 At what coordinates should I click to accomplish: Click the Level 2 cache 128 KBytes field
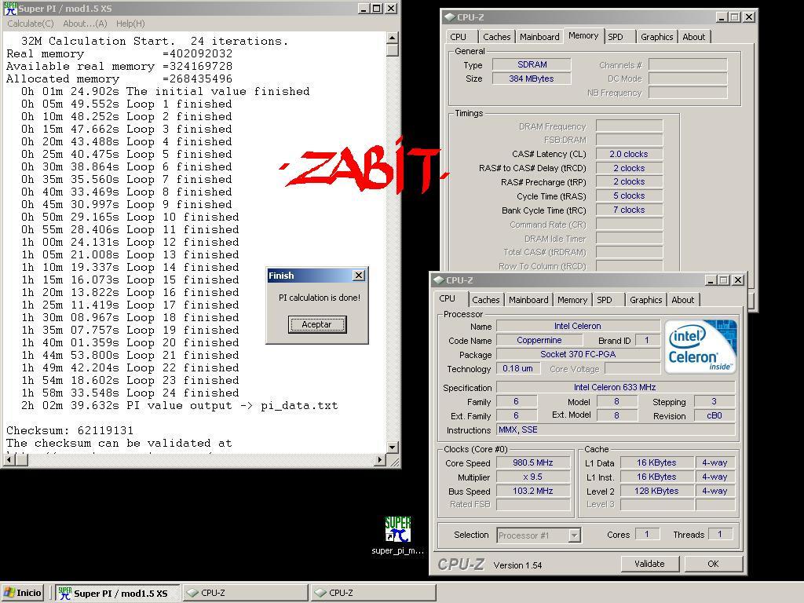pyautogui.click(x=657, y=491)
